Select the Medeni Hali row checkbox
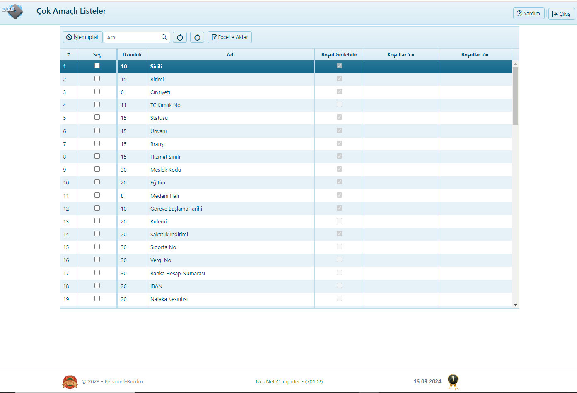 pos(97,195)
